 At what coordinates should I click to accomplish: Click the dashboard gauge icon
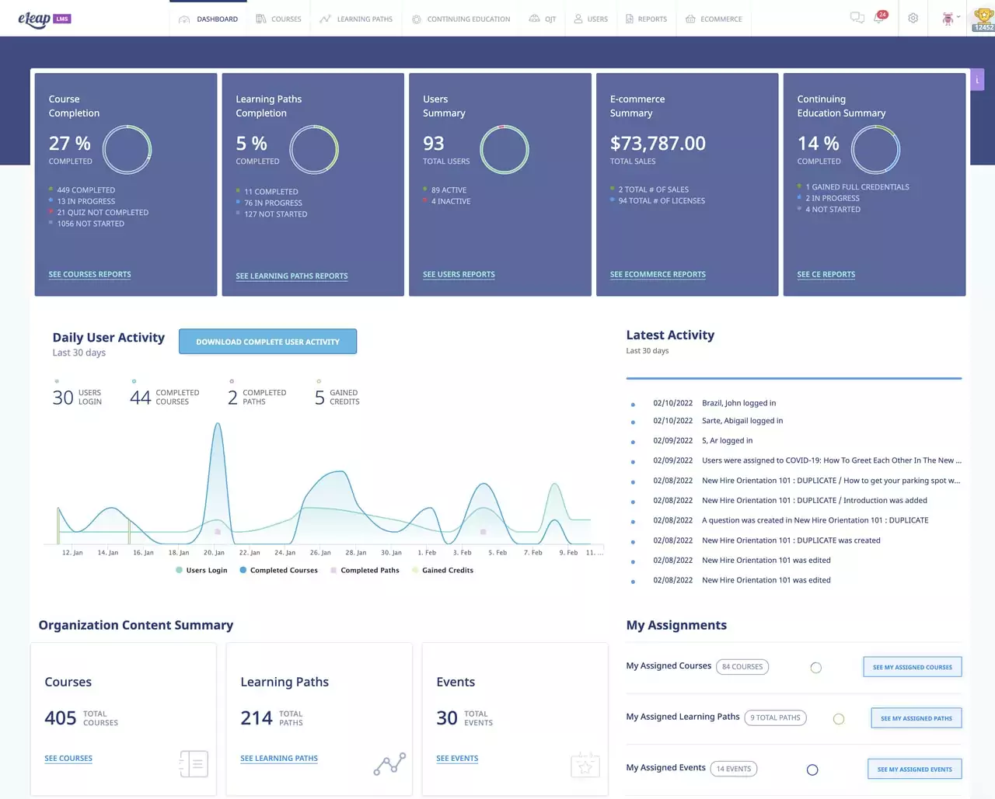(184, 19)
